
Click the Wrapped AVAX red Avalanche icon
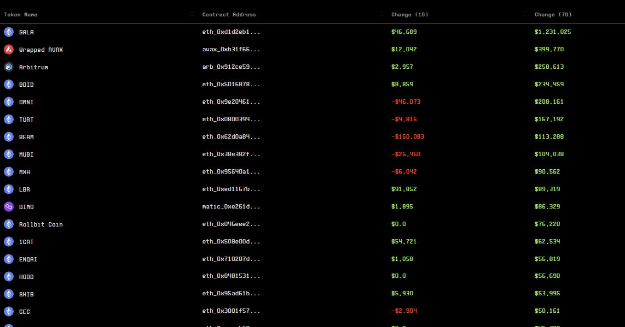(9, 49)
